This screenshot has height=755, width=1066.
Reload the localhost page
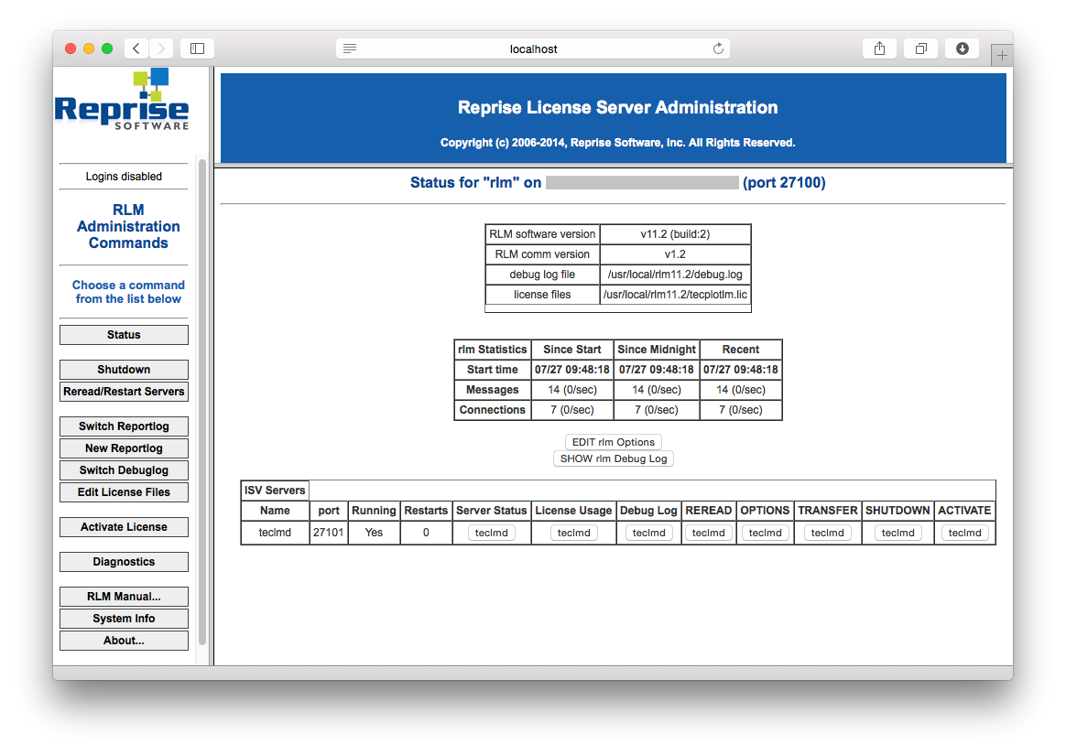718,49
